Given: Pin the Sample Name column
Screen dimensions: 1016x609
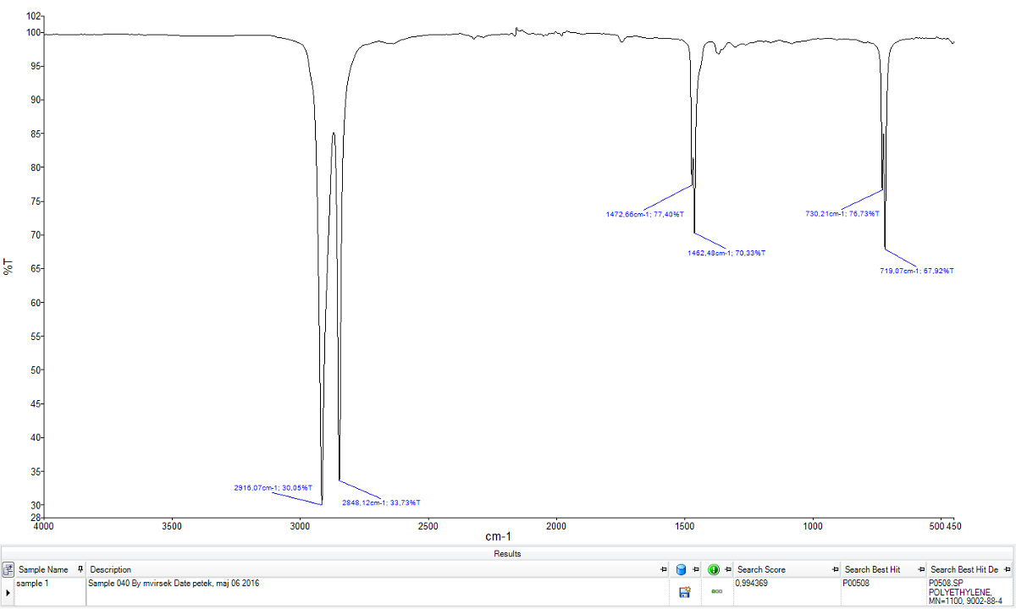Looking at the screenshot, I should 80,569.
